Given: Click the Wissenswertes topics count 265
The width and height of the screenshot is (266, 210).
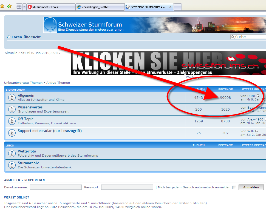Looking at the screenshot, I should click(199, 110).
